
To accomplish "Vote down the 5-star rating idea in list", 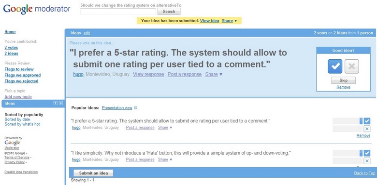I will click(x=367, y=129).
